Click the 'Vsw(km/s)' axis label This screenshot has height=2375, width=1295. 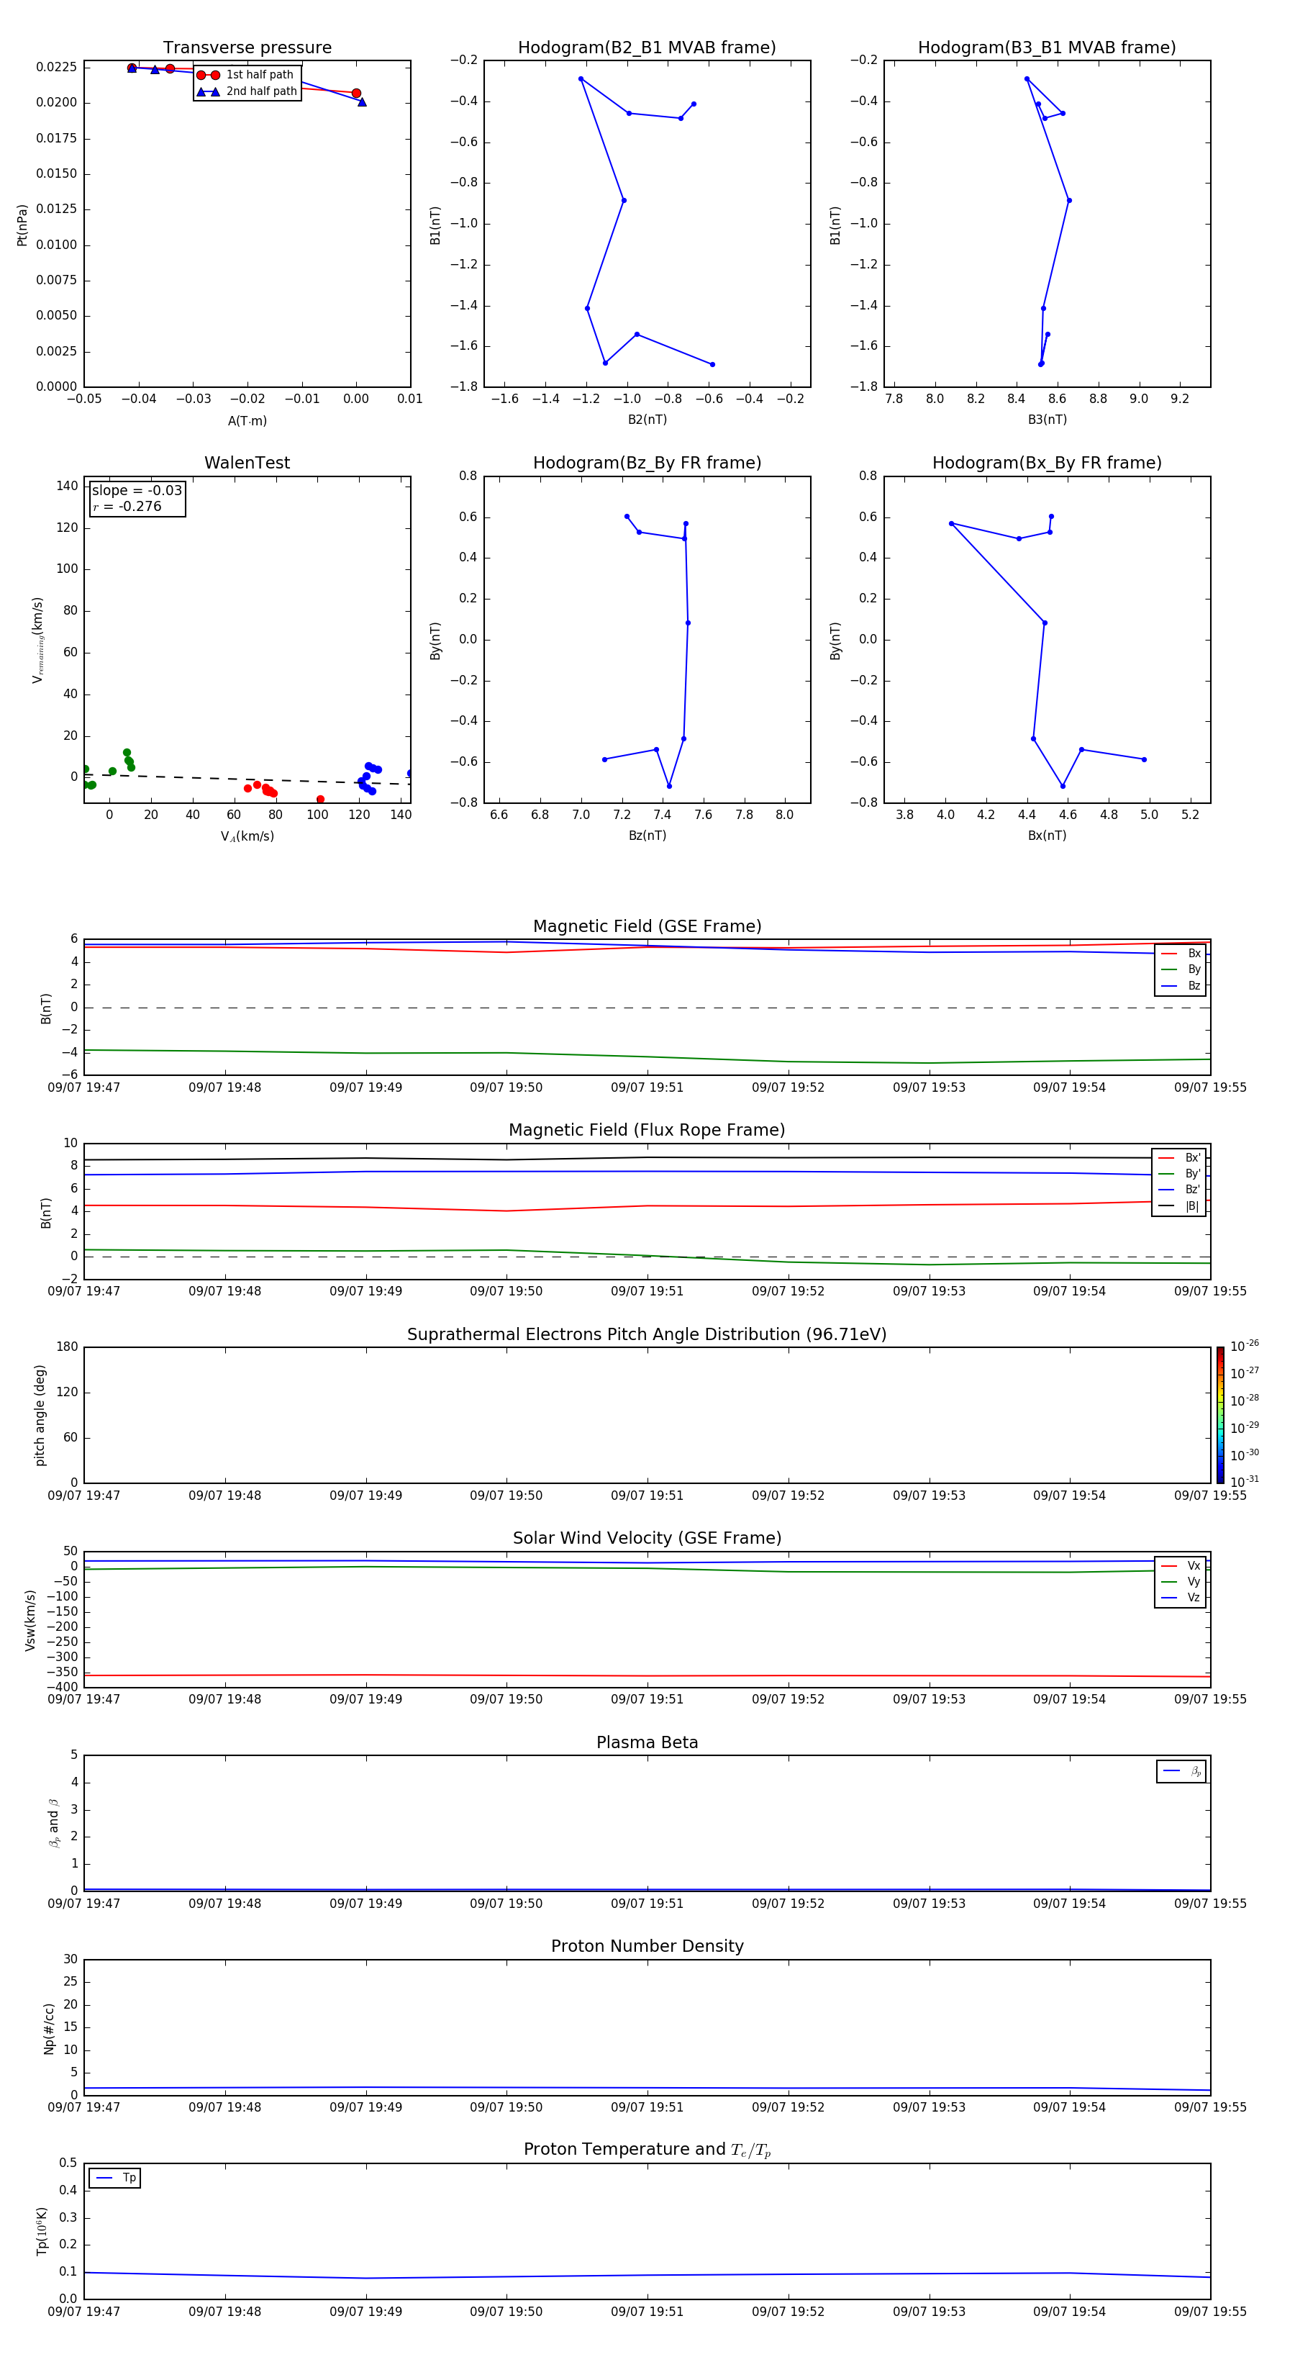(x=30, y=1620)
